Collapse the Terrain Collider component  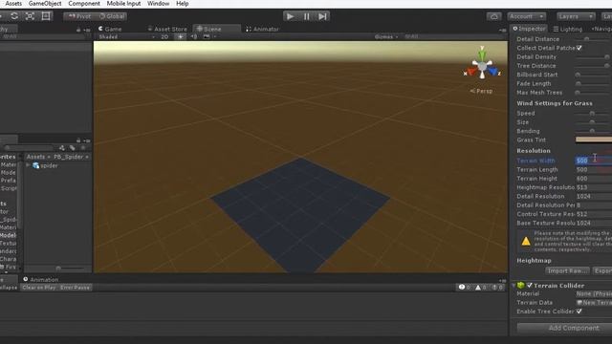point(514,286)
